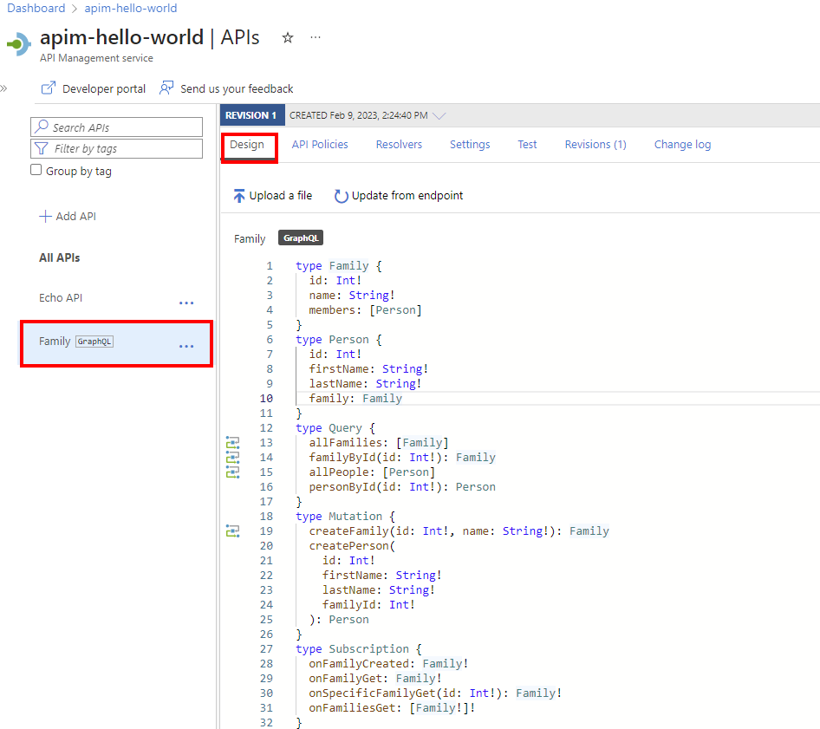Image resolution: width=820 pixels, height=729 pixels.
Task: Click the Developer portal external-link icon
Action: [x=49, y=88]
